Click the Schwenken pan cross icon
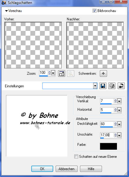The width and height of the screenshot is (129, 177). [103, 73]
